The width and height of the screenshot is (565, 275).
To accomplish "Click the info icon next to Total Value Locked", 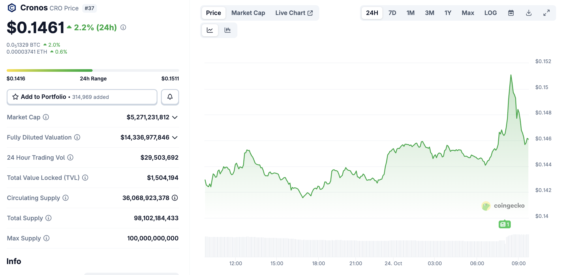I will tap(85, 178).
